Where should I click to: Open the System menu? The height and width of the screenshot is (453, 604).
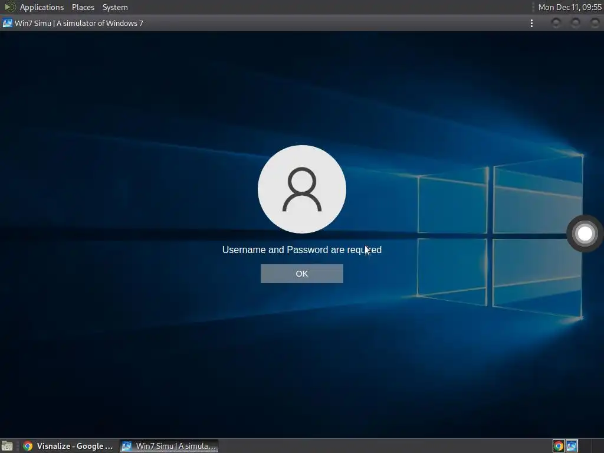[x=115, y=7]
